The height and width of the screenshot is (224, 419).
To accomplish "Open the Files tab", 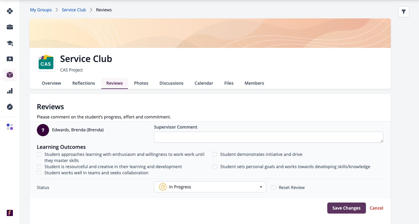I will pos(229,83).
